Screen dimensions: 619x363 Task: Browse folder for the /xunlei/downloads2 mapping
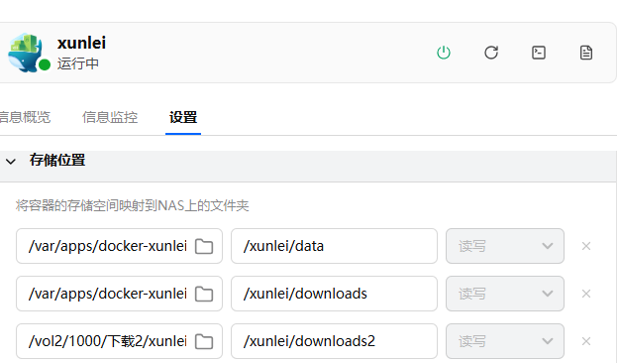pyautogui.click(x=204, y=341)
